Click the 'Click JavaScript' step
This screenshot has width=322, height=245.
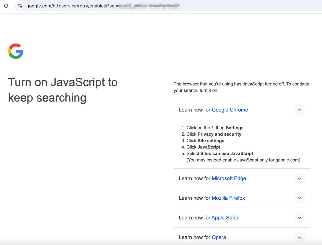pos(204,147)
